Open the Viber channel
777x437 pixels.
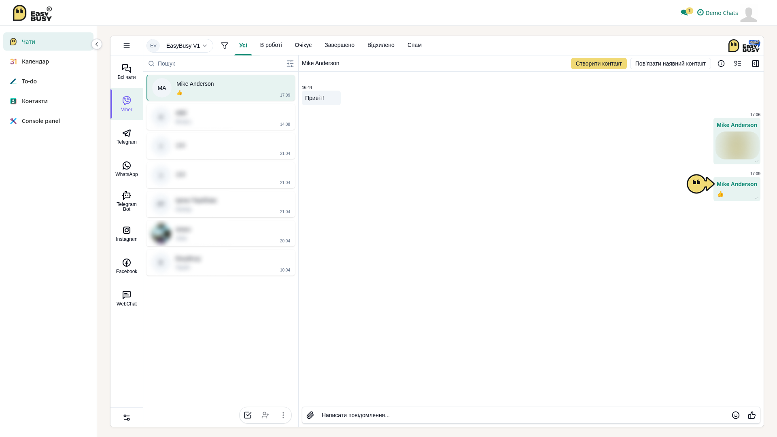click(127, 104)
